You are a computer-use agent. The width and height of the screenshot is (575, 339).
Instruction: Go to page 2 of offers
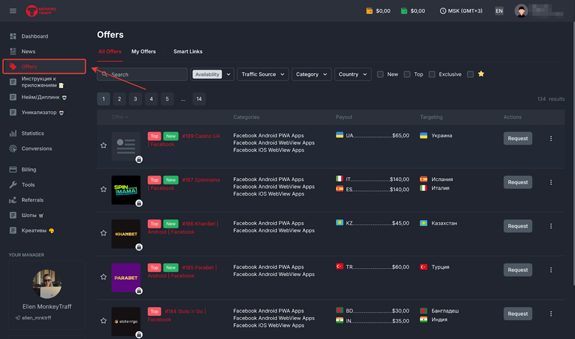(x=119, y=99)
